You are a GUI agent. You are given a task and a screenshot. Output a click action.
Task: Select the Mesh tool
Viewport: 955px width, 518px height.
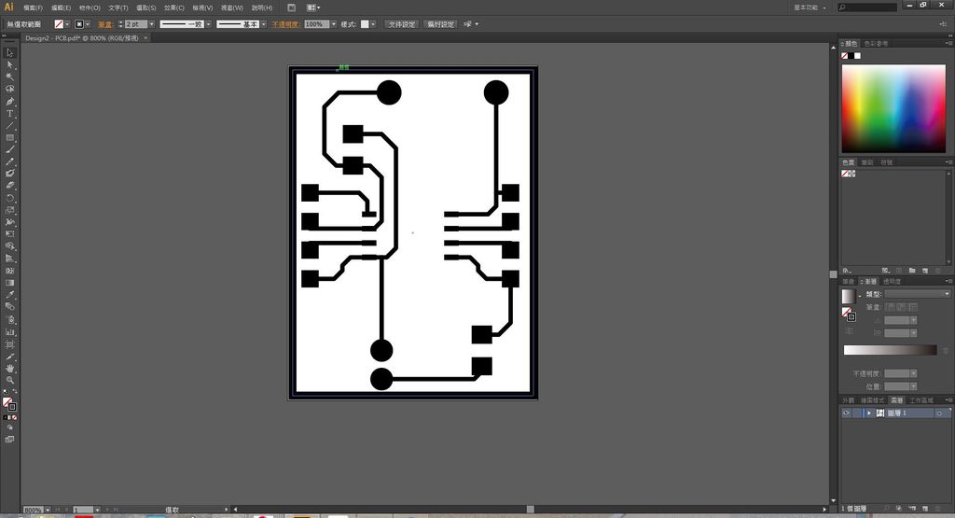point(9,271)
